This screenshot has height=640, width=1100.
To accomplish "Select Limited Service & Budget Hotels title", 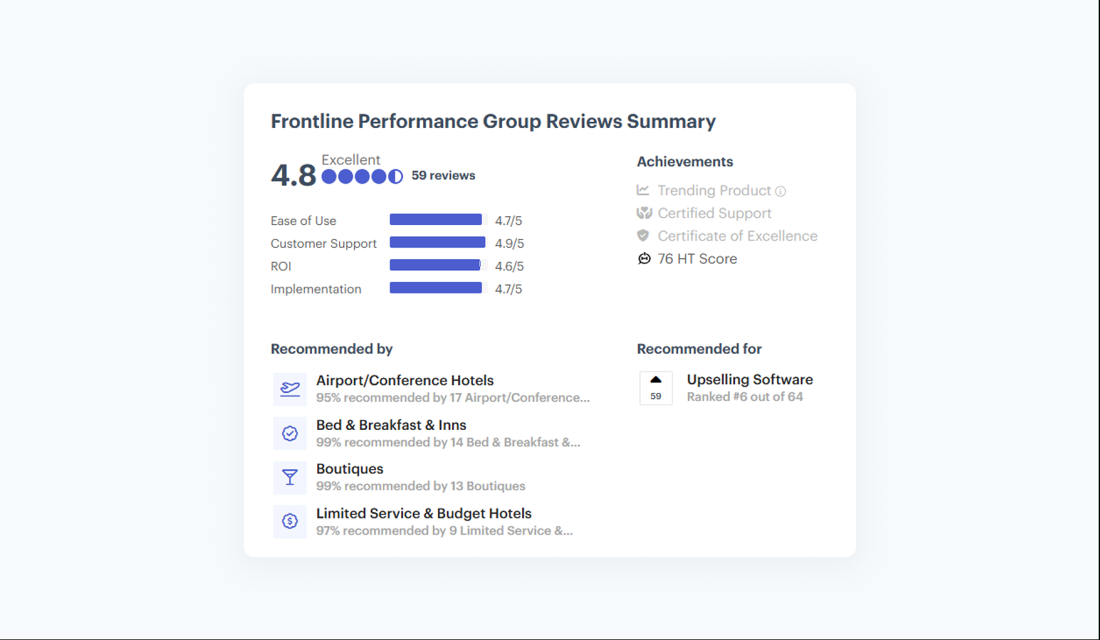I will 424,513.
